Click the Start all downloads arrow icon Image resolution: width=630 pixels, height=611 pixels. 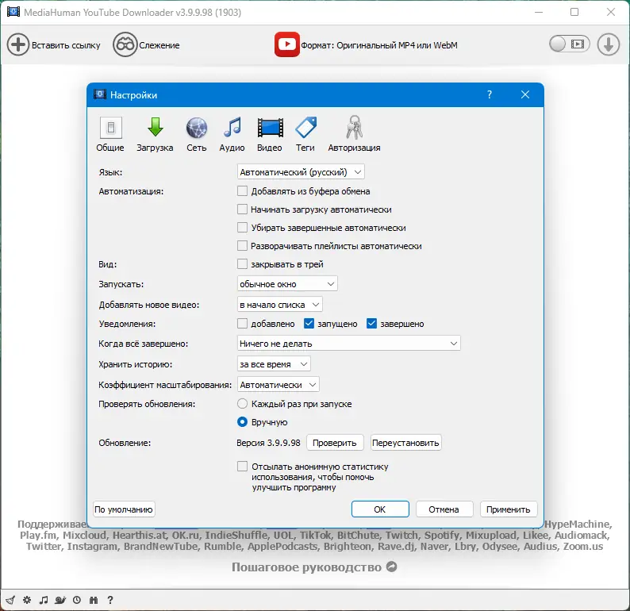point(609,44)
